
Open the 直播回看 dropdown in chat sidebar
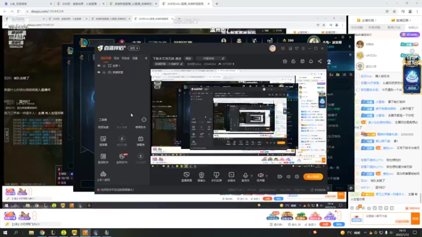click(401, 20)
